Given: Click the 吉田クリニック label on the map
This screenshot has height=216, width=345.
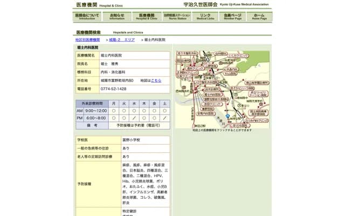Looking at the screenshot, I should click(x=212, y=104).
